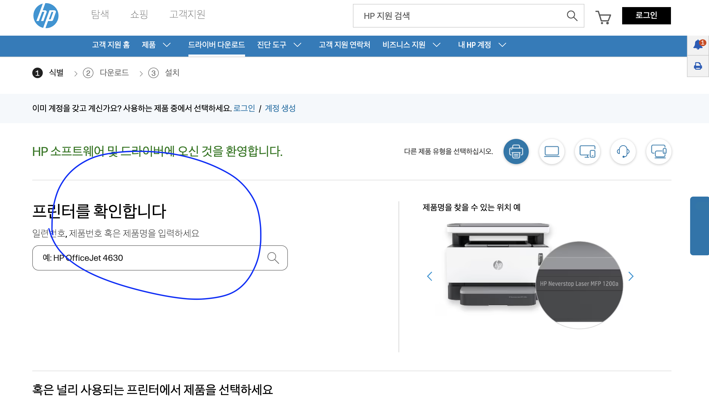Select the laptop product type icon
Screen dimensions: 709x411
point(552,152)
